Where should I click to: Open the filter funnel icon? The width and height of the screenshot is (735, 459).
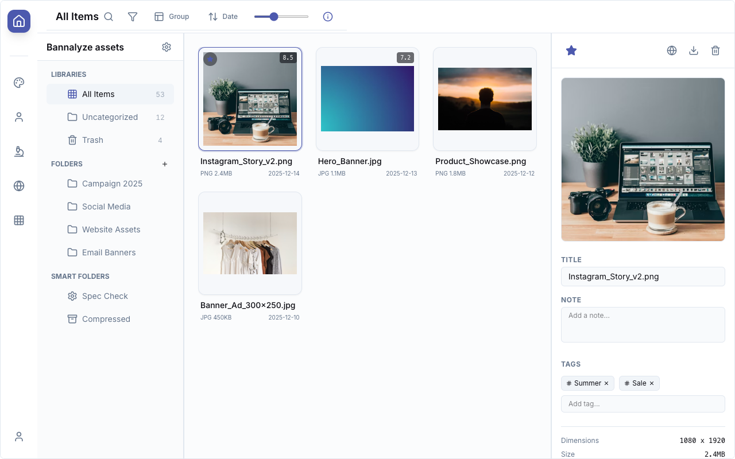tap(133, 17)
